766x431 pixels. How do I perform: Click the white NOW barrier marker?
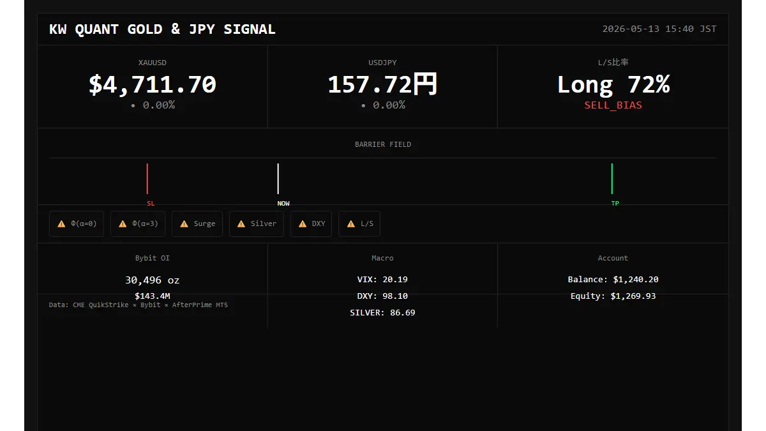point(278,179)
